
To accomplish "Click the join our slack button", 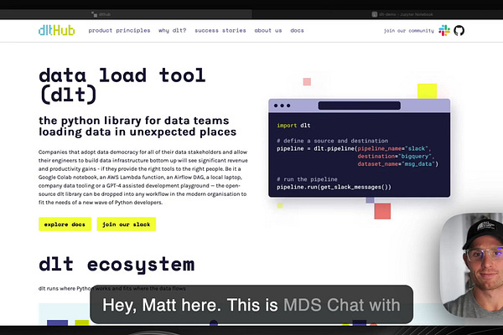I will click(127, 224).
